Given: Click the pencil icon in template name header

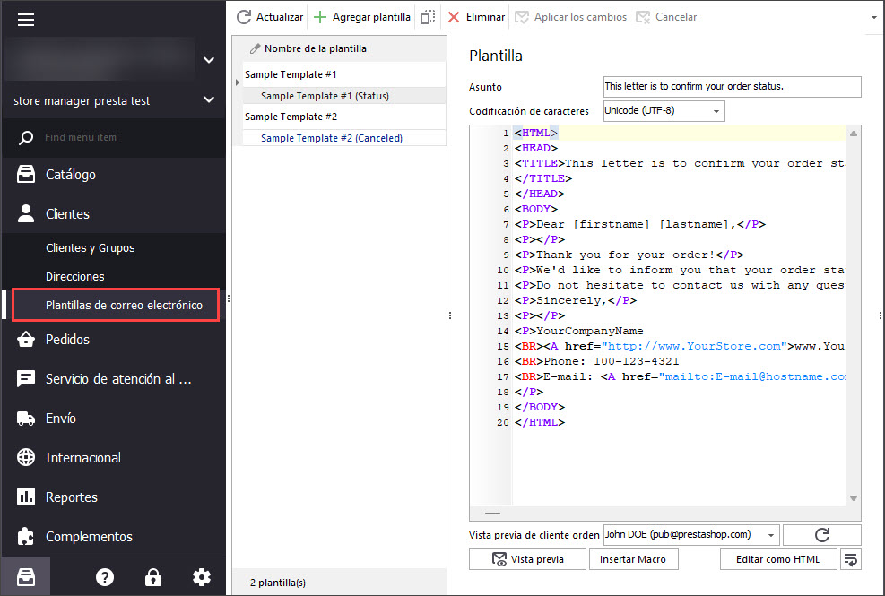Looking at the screenshot, I should click(x=256, y=48).
